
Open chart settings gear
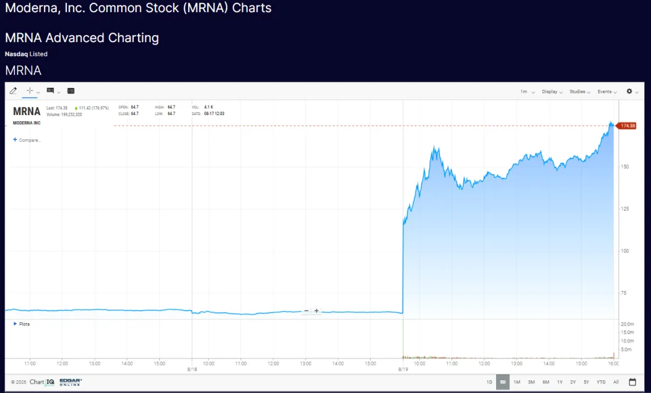click(629, 91)
